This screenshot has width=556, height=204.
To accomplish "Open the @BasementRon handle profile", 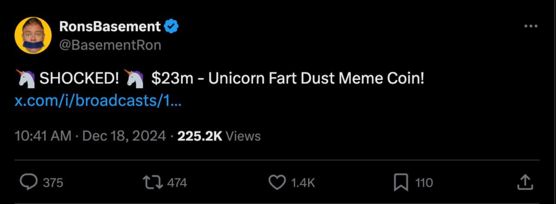I will pyautogui.click(x=110, y=45).
